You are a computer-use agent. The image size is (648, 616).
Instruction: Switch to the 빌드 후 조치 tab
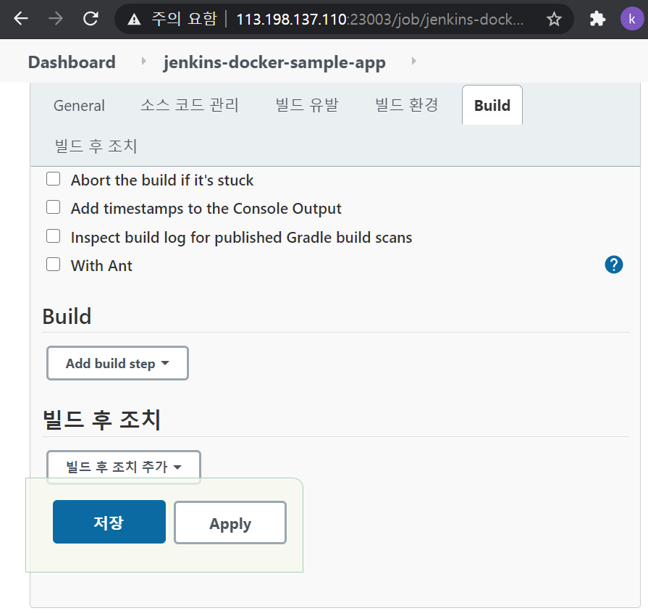pyautogui.click(x=96, y=146)
